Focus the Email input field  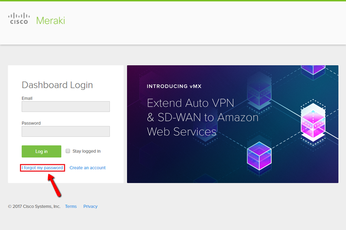(66, 107)
